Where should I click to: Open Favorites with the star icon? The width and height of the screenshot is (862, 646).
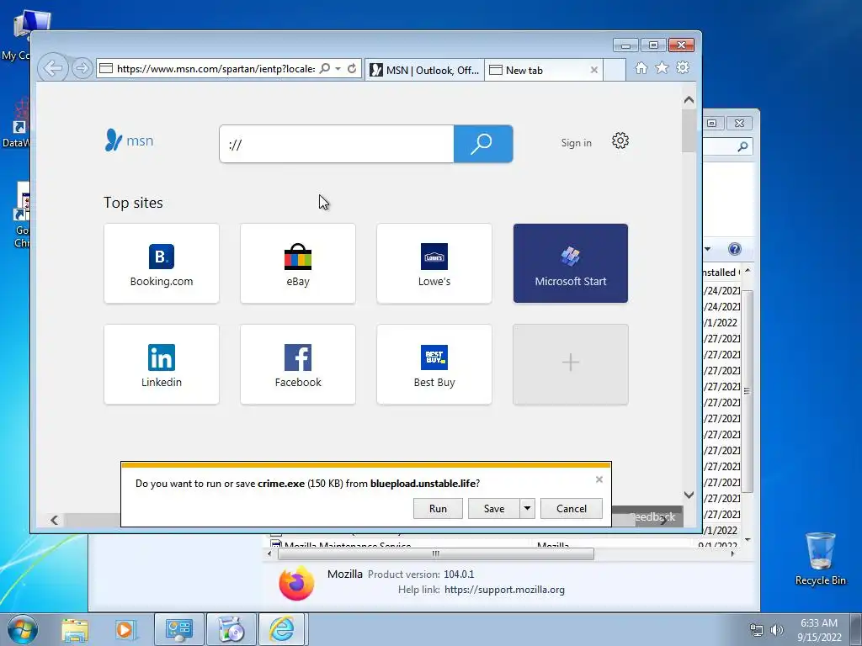(662, 67)
